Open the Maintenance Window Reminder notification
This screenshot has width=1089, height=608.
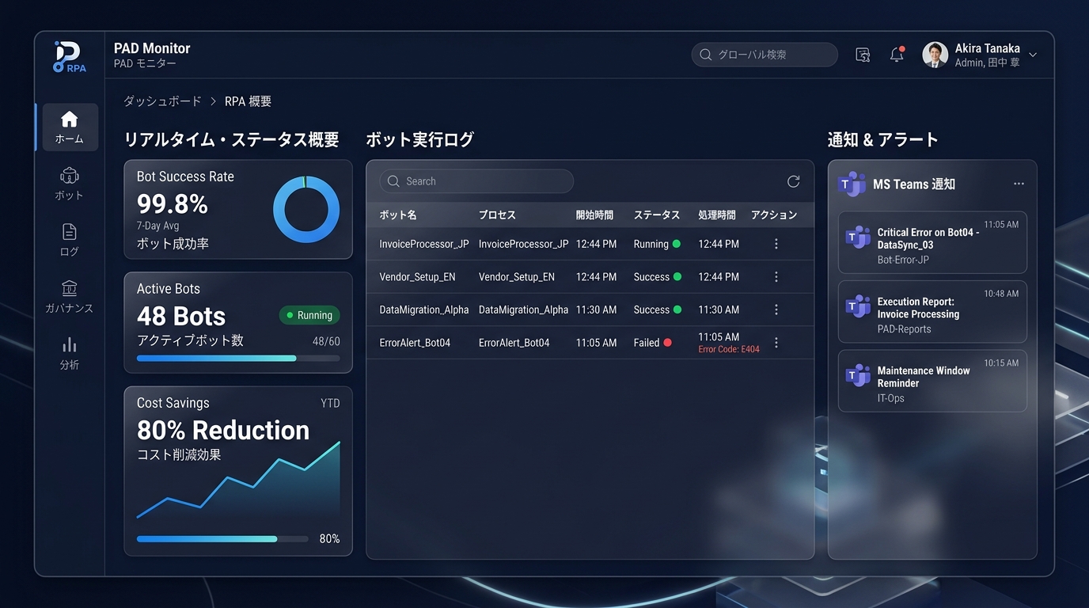pos(932,381)
